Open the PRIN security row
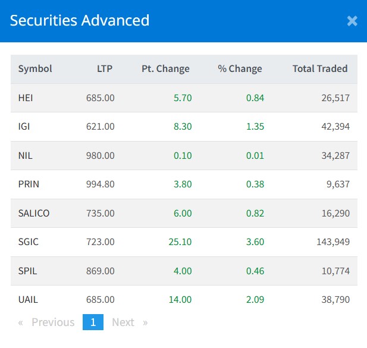367x348 pixels. tap(29, 184)
